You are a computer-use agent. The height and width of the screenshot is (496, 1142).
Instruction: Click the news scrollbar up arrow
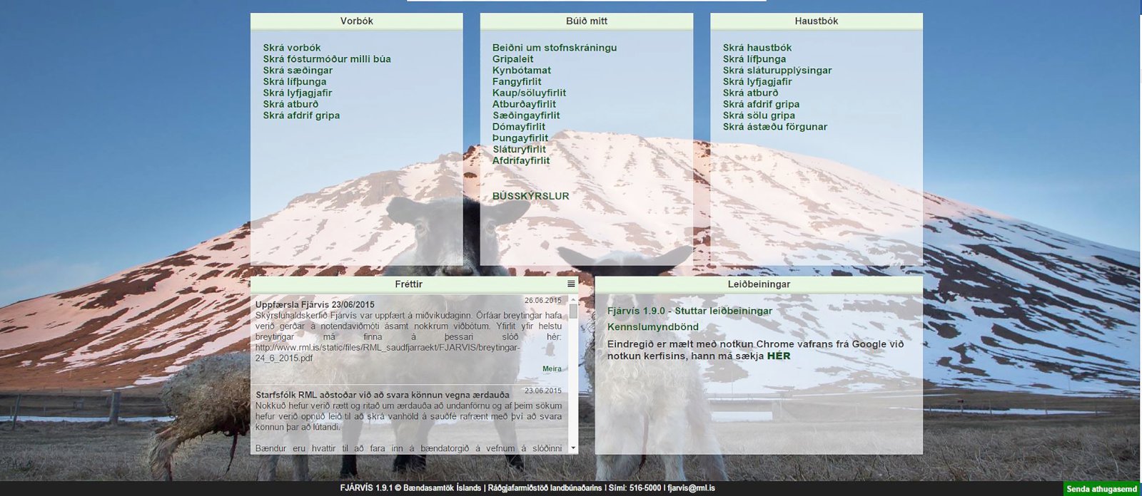(x=573, y=300)
